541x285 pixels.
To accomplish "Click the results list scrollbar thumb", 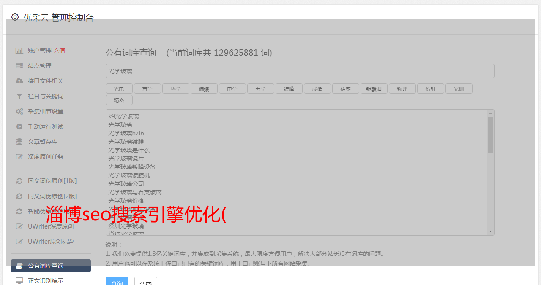I will coord(490,135).
